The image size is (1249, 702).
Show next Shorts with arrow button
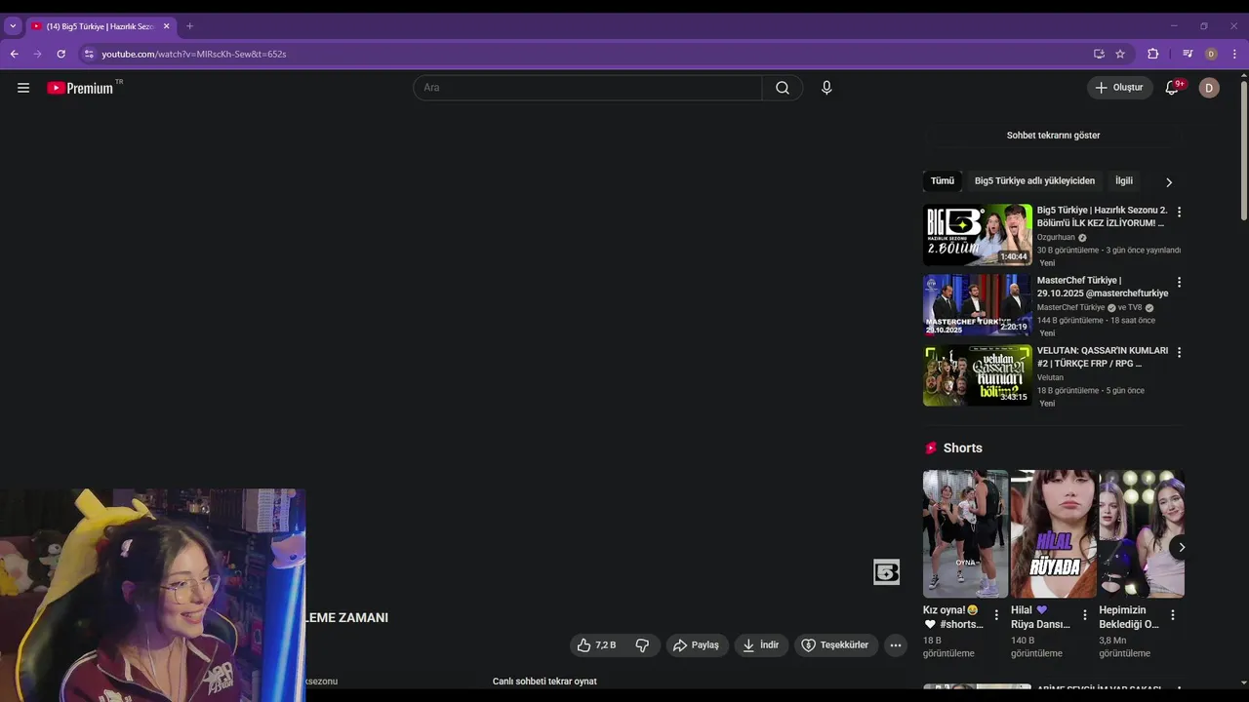1181,547
